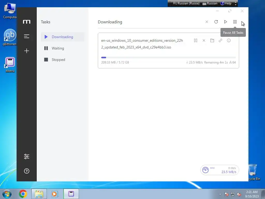Screen dimensions: 265x199
Task: Click the Remaining 4m 1s text
Action: (x=216, y=62)
